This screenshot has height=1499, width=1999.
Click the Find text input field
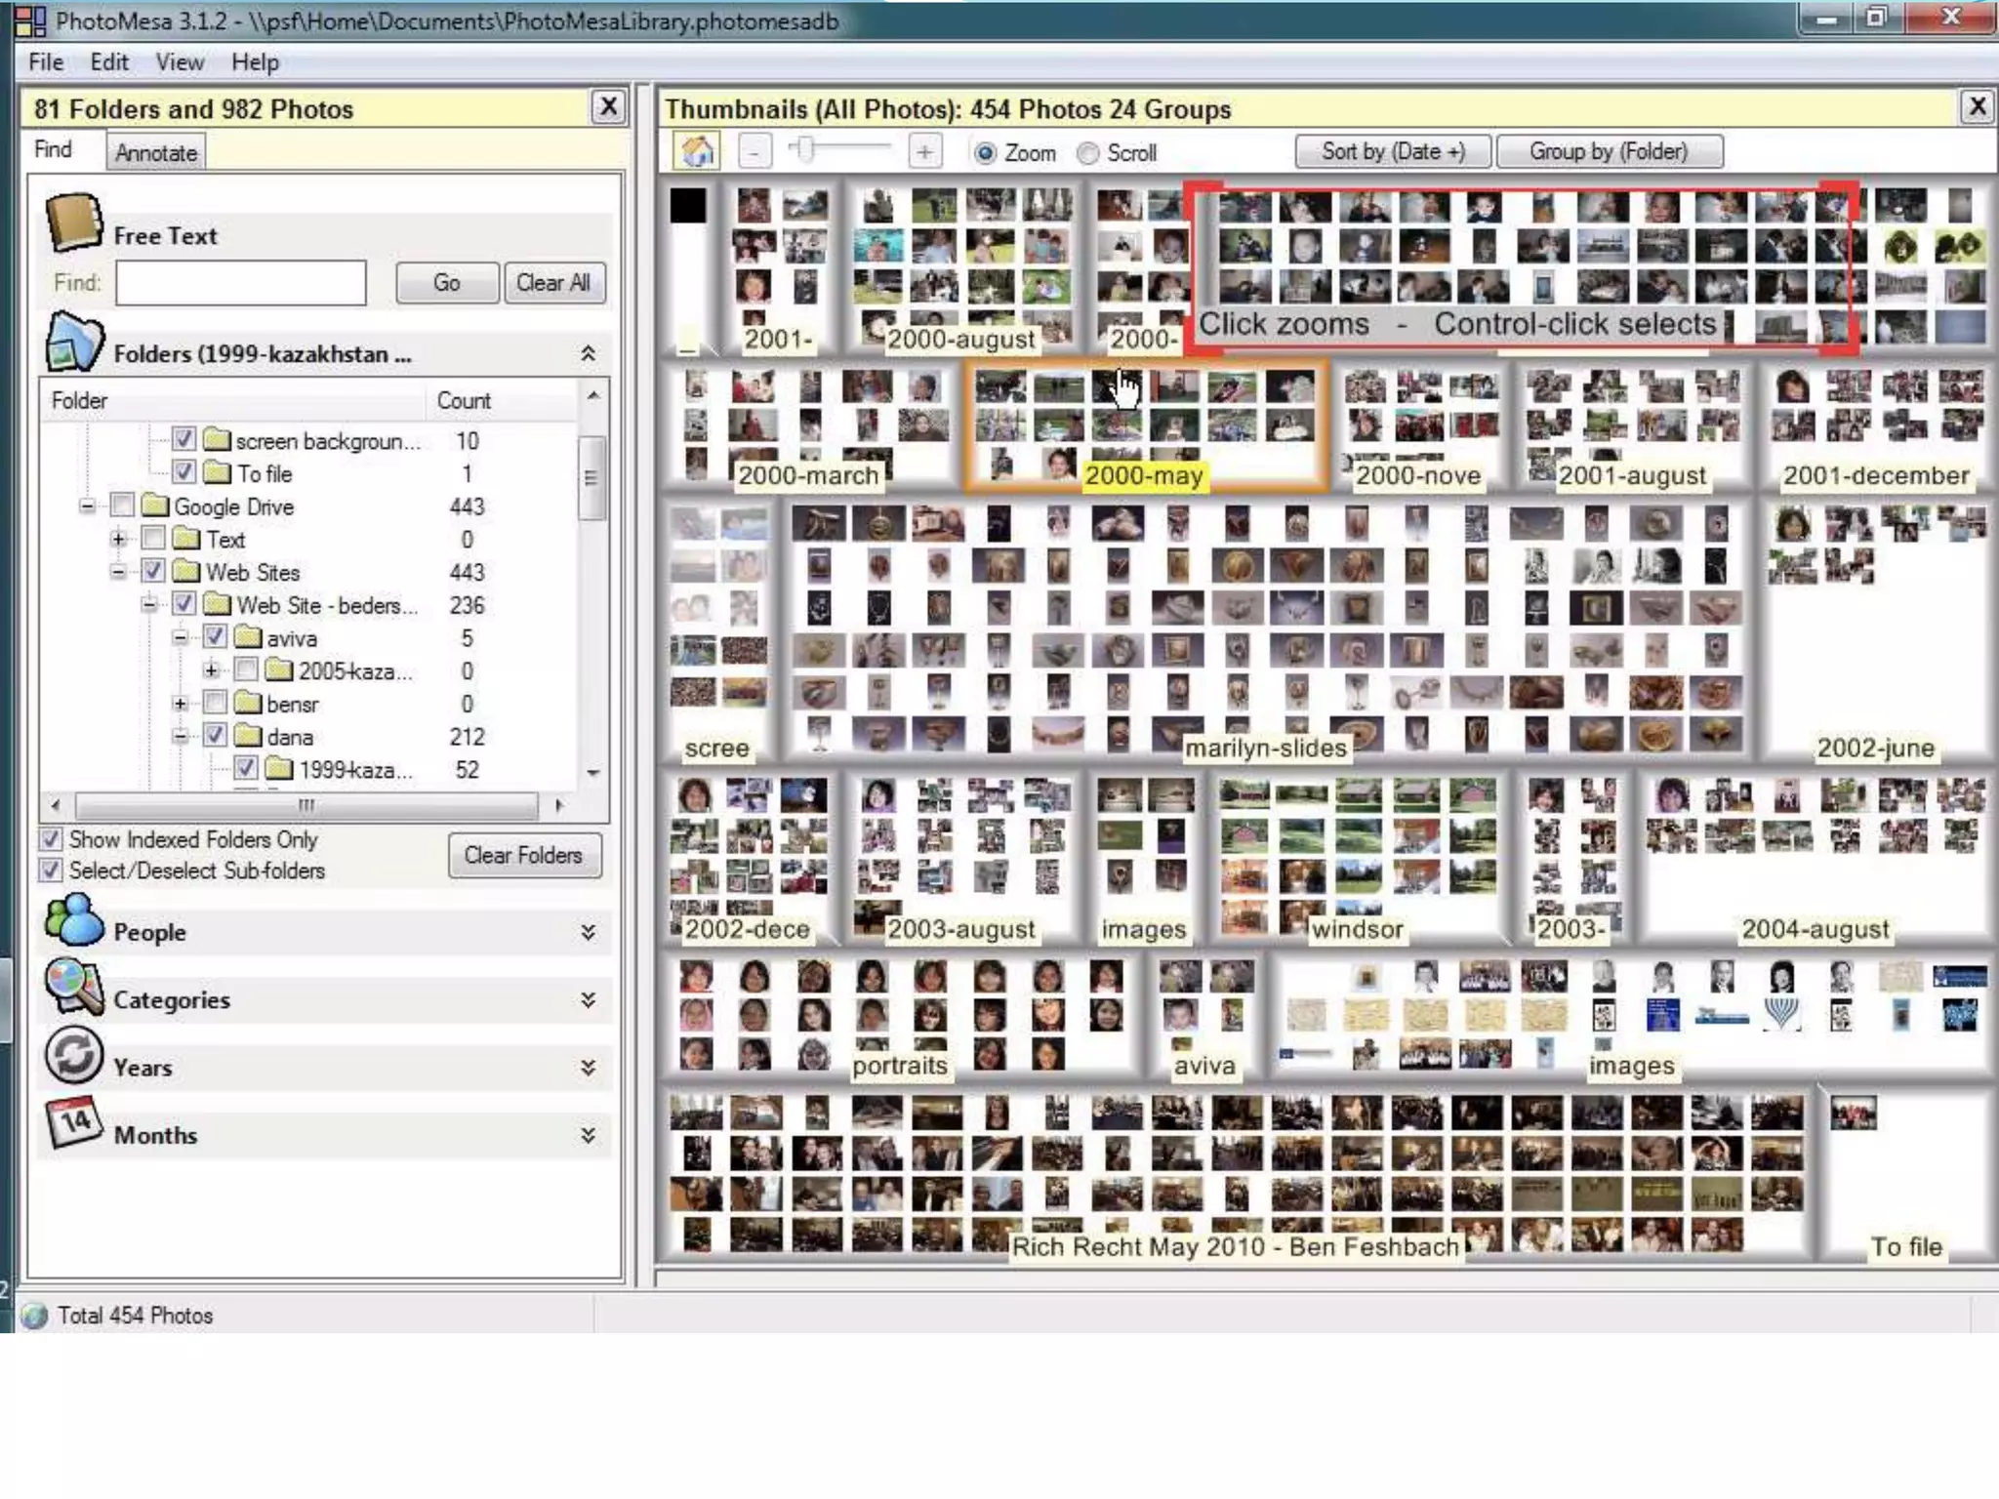click(x=241, y=283)
